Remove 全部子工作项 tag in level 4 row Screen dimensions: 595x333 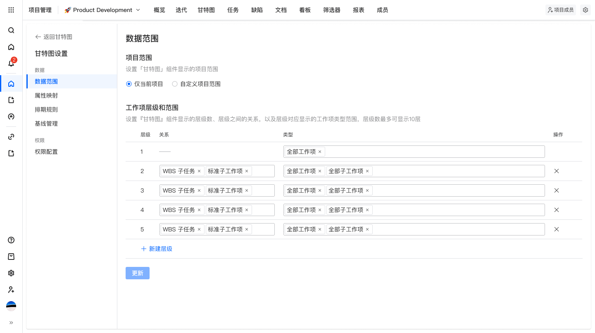click(x=367, y=210)
